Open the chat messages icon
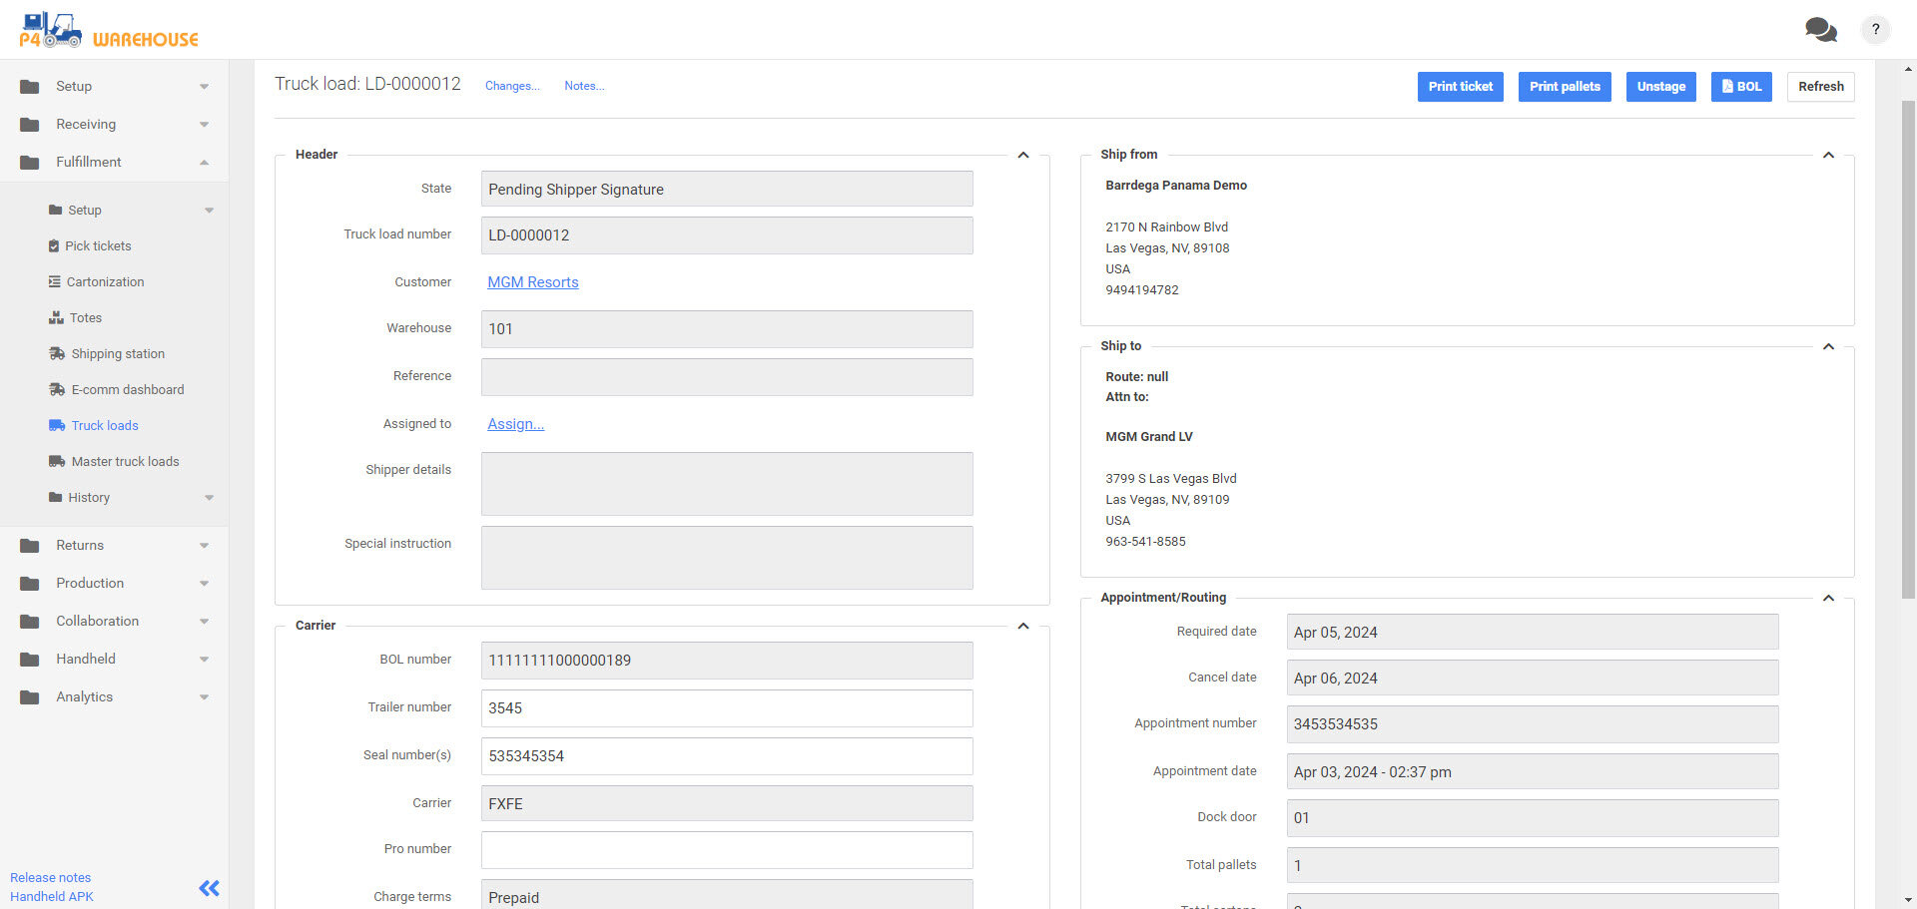This screenshot has height=909, width=1917. click(x=1820, y=30)
